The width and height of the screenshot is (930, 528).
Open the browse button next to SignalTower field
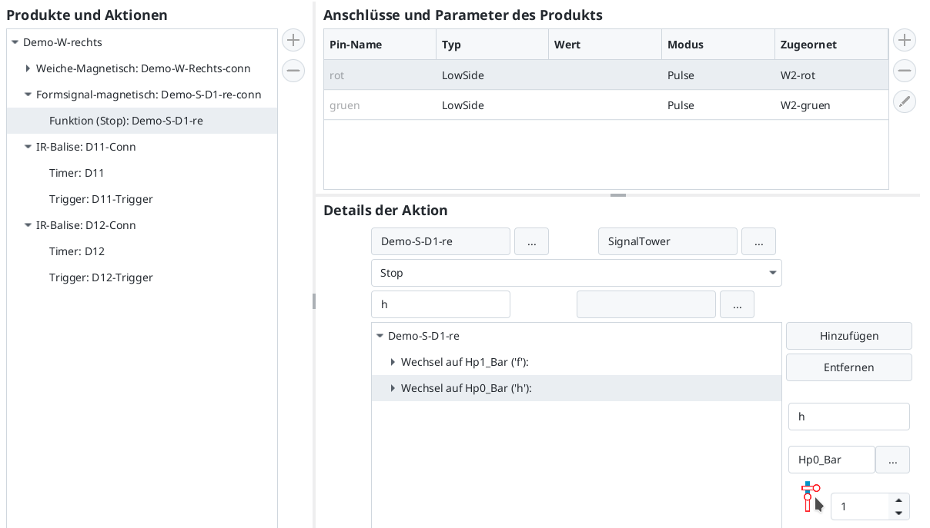tap(758, 241)
